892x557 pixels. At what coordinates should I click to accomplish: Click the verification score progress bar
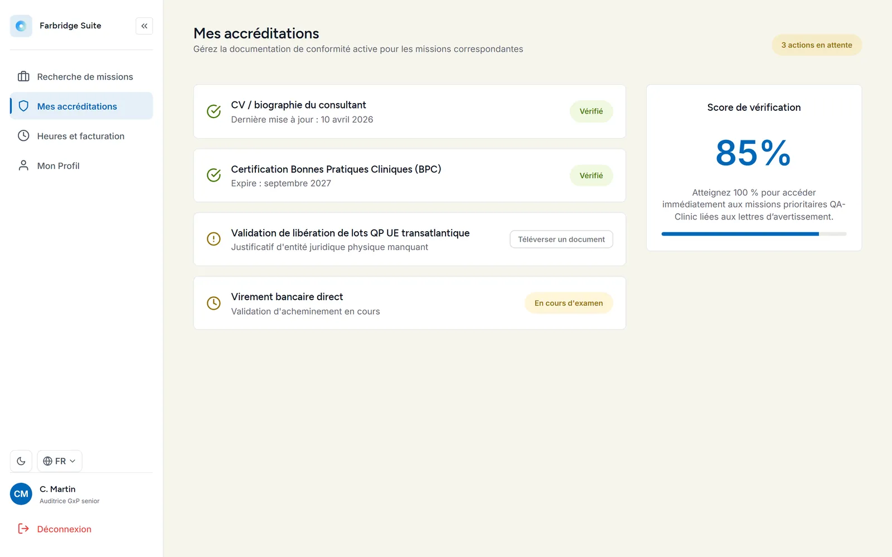pyautogui.click(x=754, y=234)
